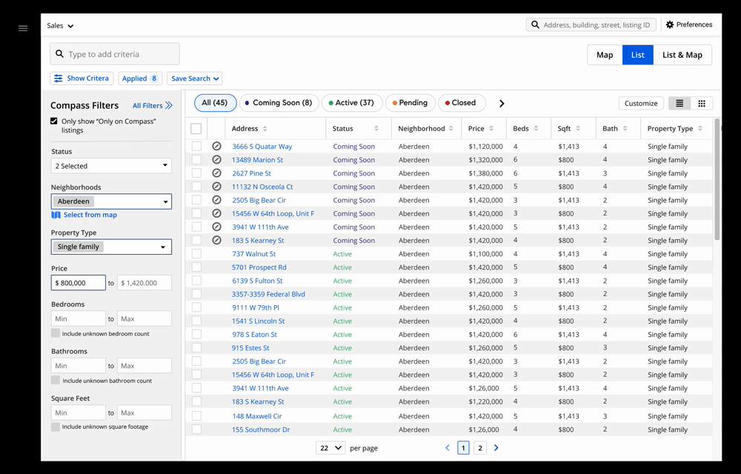Sort by Beds column arrows
Viewport: 741px width, 474px height.
[536, 128]
